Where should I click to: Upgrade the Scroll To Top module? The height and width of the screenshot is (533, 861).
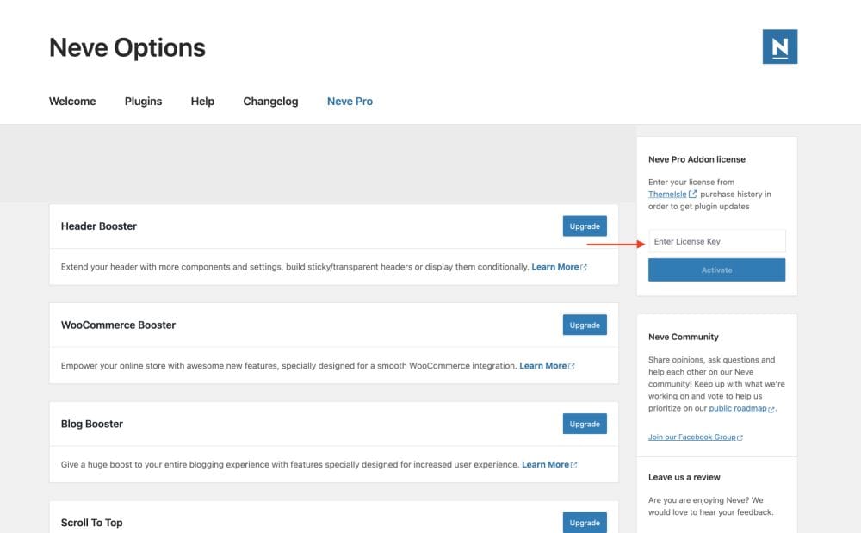tap(585, 523)
